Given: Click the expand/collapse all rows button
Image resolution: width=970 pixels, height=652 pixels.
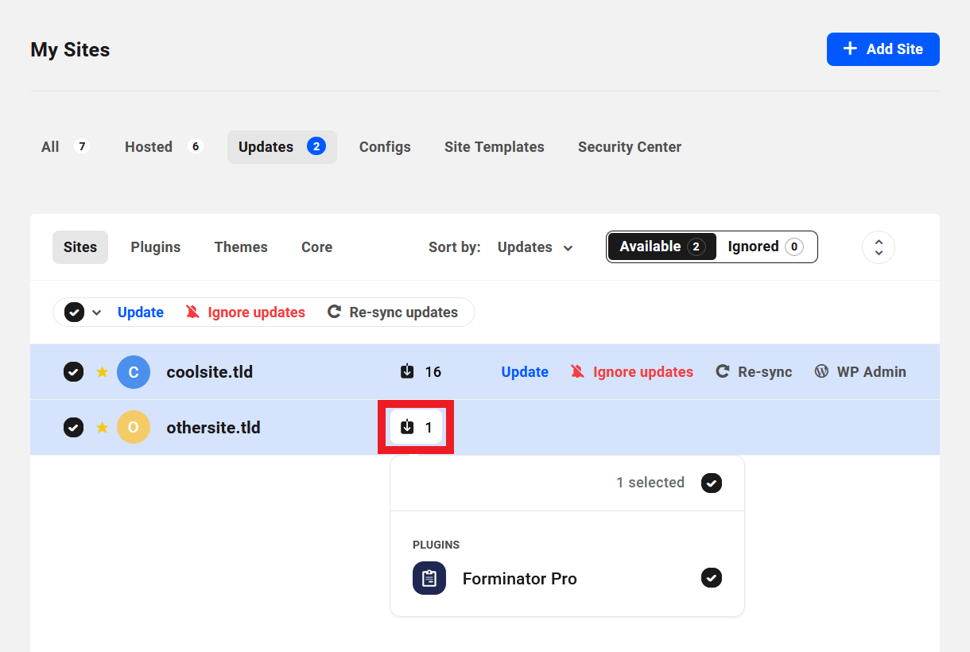Looking at the screenshot, I should click(x=879, y=247).
